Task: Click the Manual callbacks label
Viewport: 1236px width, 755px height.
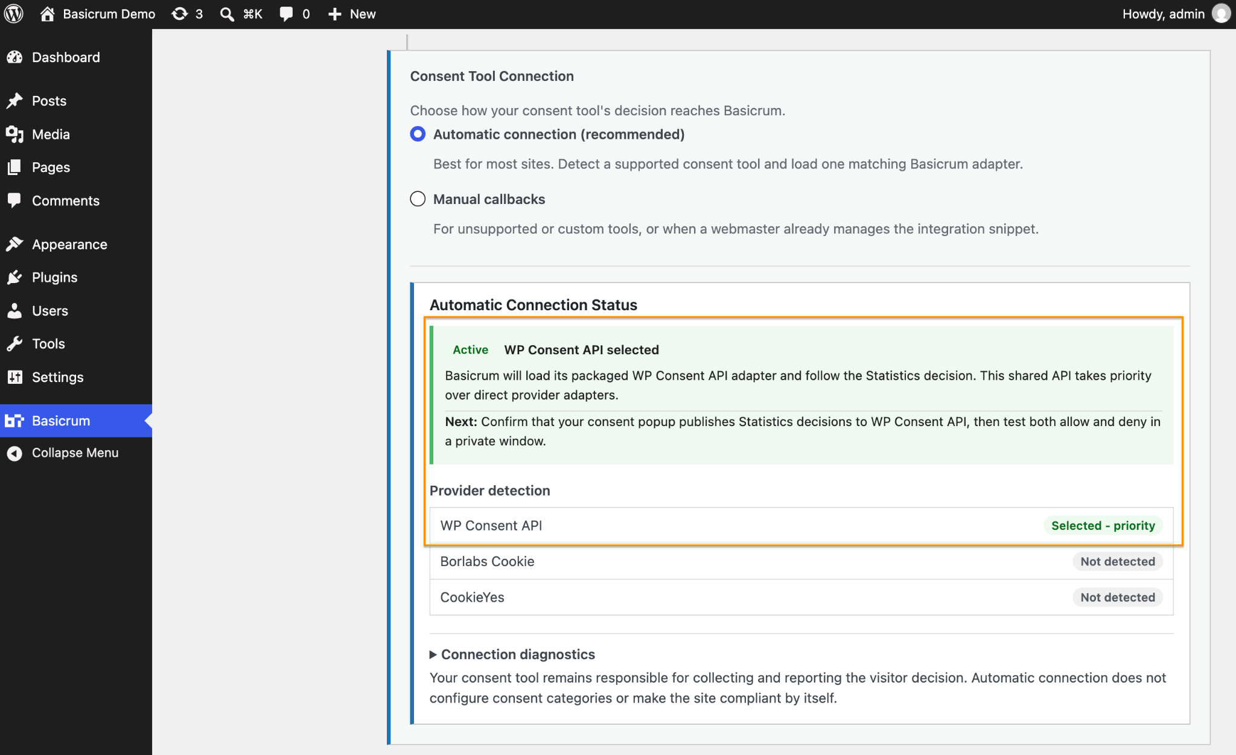Action: click(x=489, y=199)
